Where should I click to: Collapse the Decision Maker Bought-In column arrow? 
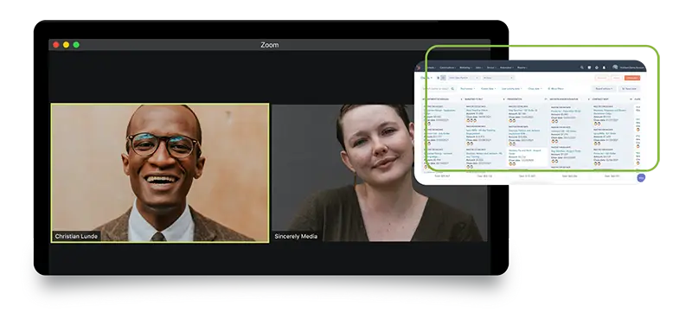(589, 99)
